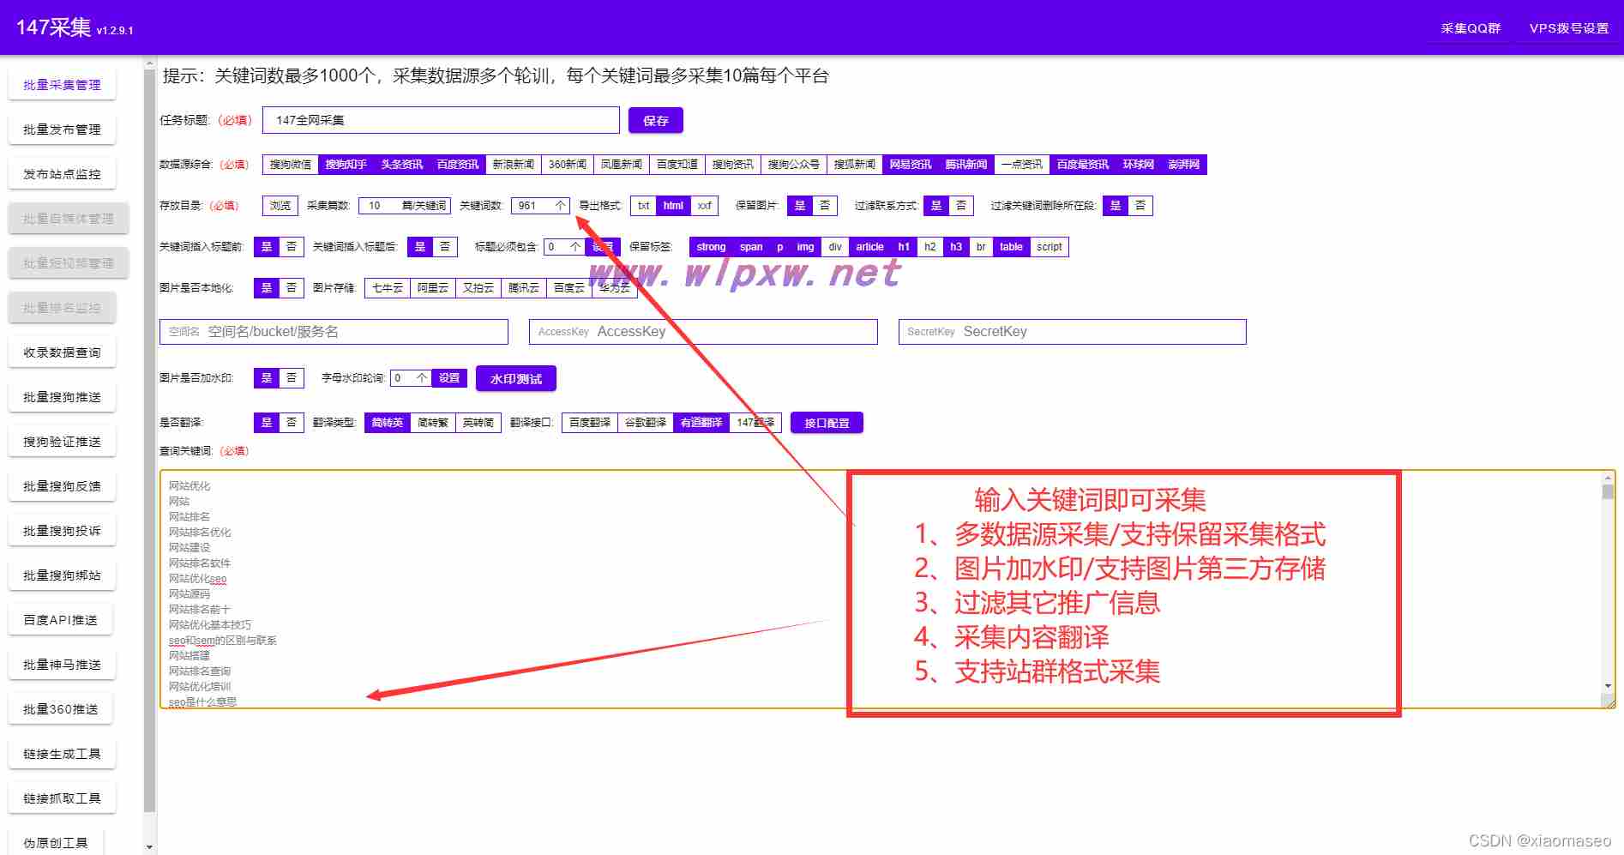Toggle the 腾讯新闻 data source

click(x=966, y=165)
